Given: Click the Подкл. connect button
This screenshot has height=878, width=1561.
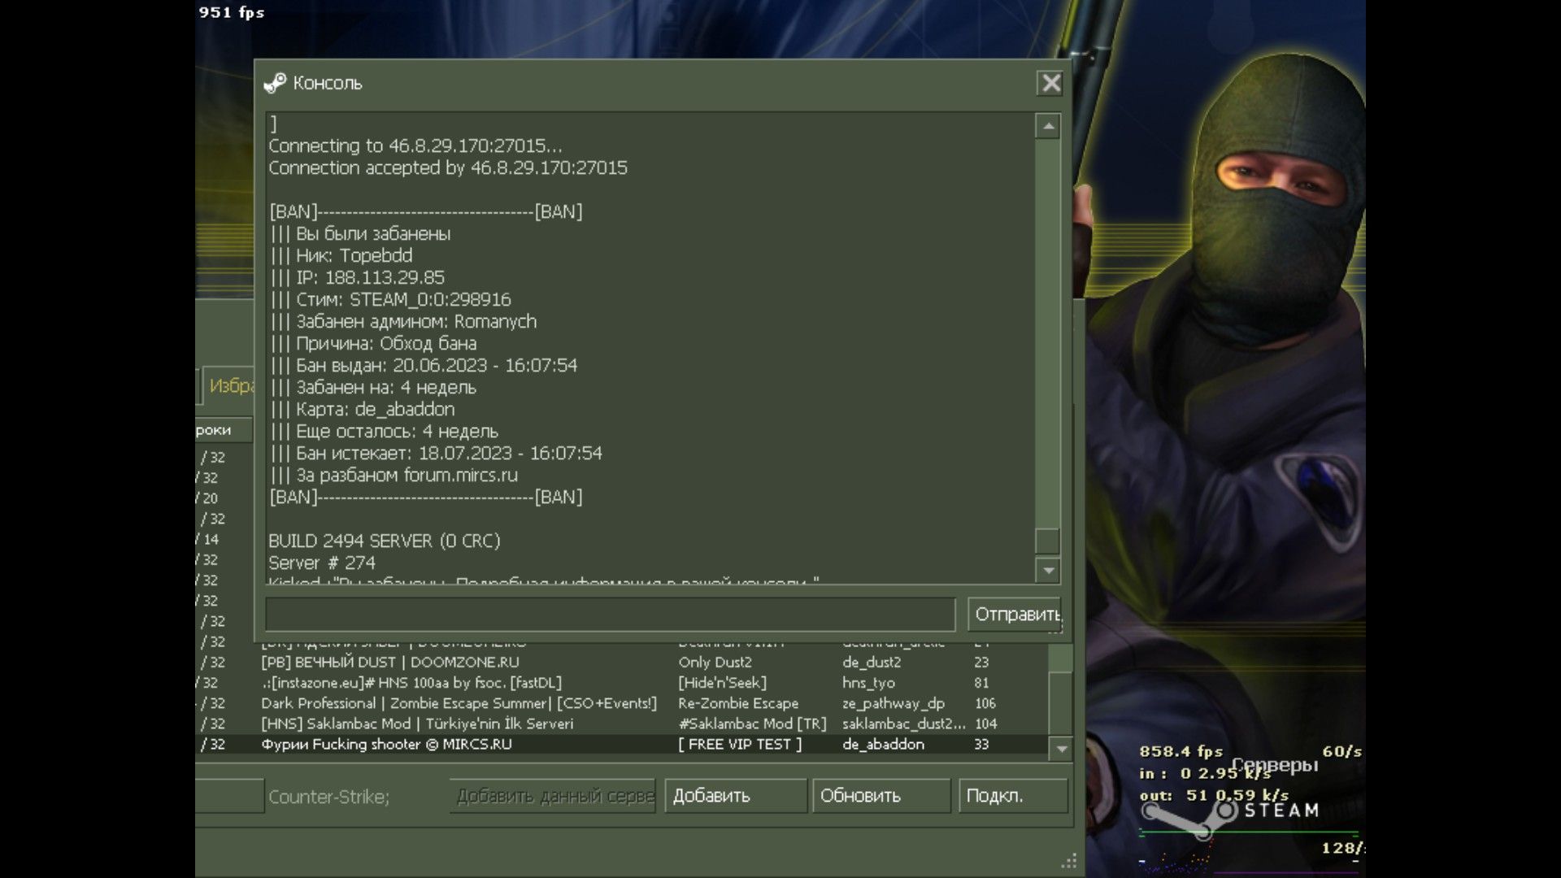Looking at the screenshot, I should (x=1013, y=796).
